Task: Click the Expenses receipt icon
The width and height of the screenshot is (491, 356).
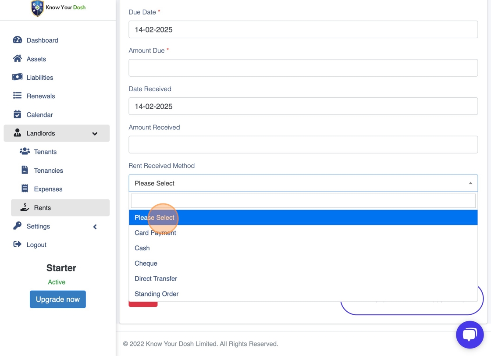Action: click(25, 189)
